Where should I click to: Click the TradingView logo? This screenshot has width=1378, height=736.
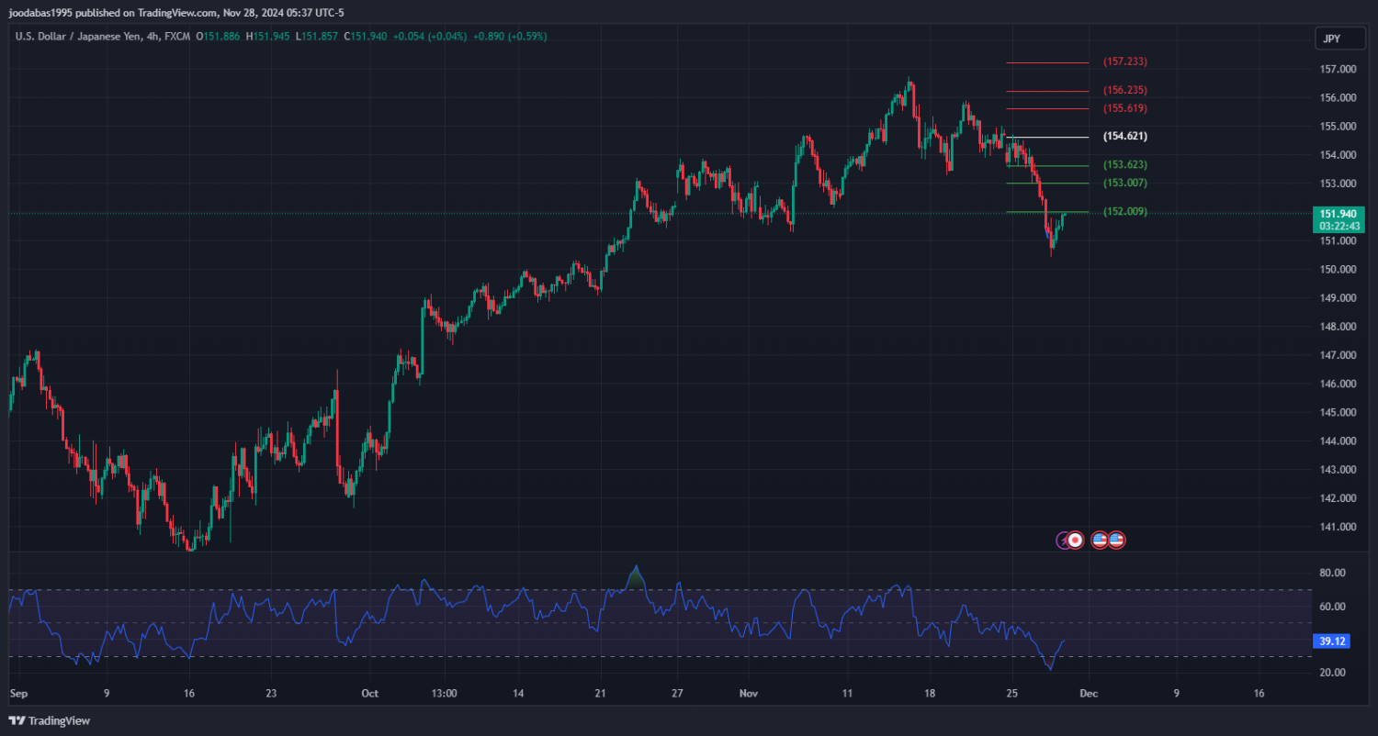click(50, 721)
